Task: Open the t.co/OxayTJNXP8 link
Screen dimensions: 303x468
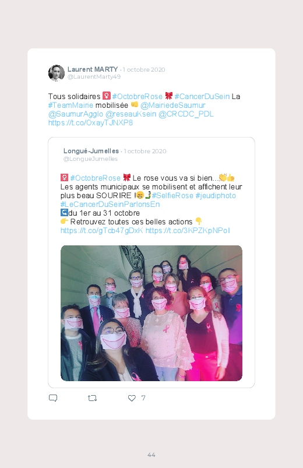Action: coord(90,122)
